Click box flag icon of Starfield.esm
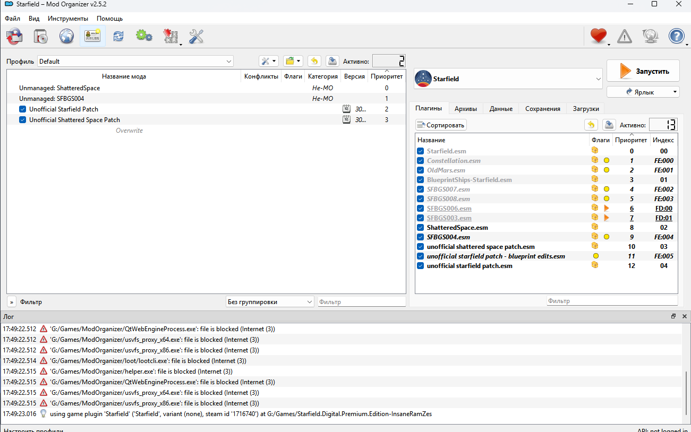 tap(595, 151)
